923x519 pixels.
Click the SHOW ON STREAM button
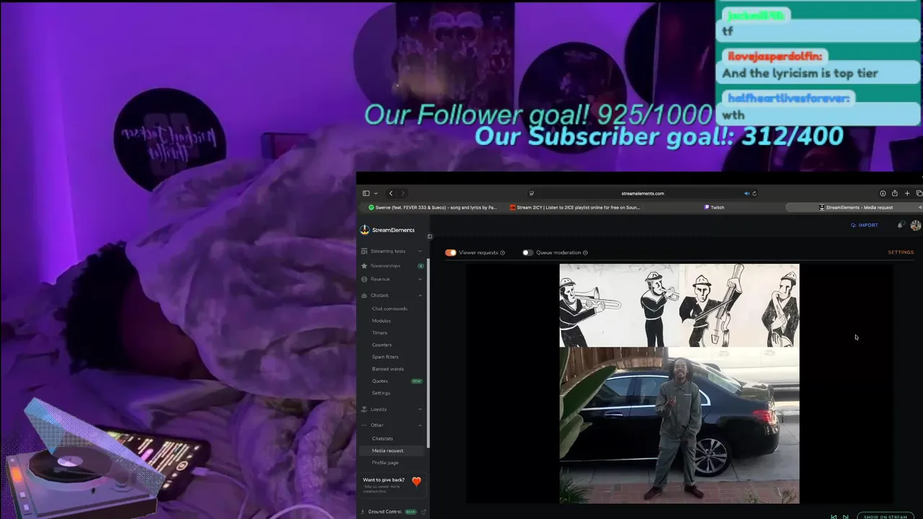coord(886,517)
